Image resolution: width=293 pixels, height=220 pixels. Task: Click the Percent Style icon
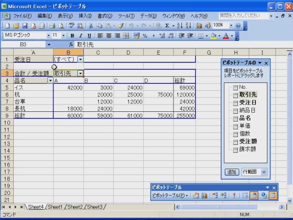click(145, 36)
